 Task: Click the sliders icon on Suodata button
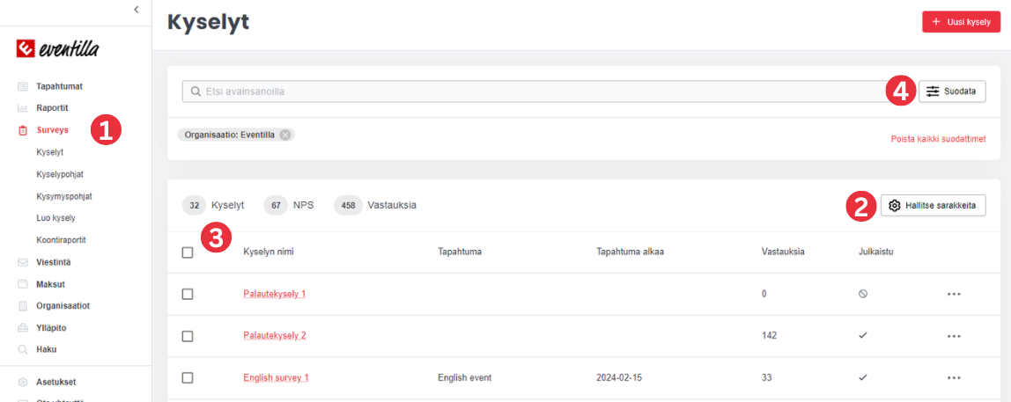point(933,92)
